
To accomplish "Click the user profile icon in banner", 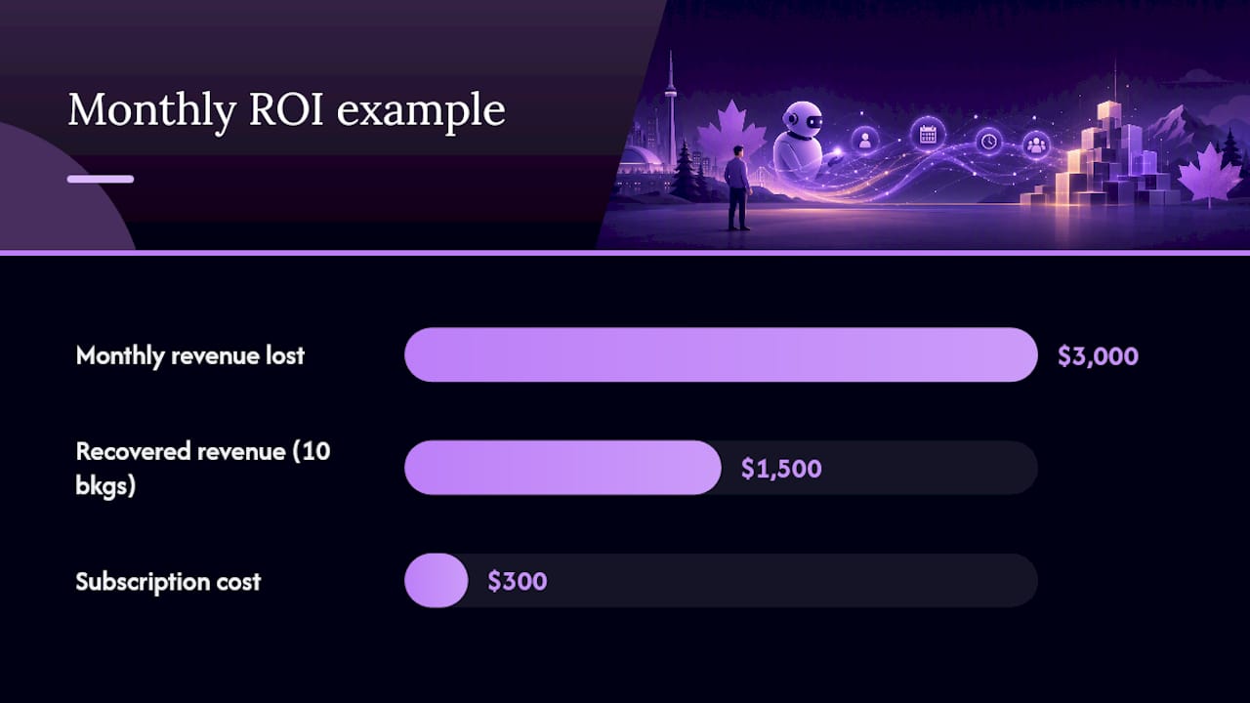I will click(864, 140).
